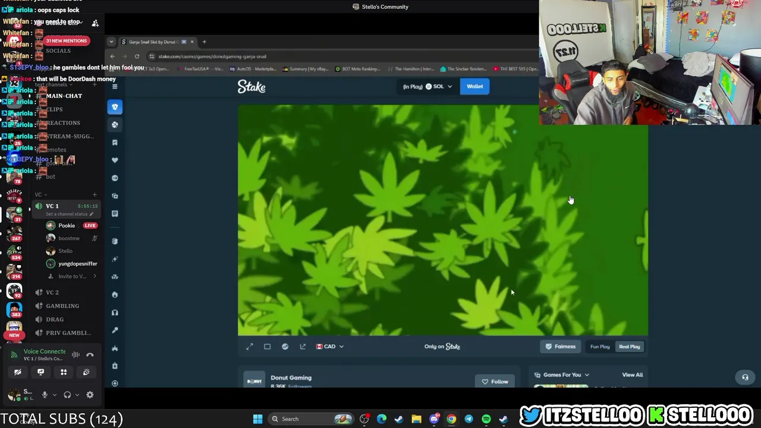Join the VC 2 voice channel
This screenshot has height=428, width=761.
click(x=52, y=292)
